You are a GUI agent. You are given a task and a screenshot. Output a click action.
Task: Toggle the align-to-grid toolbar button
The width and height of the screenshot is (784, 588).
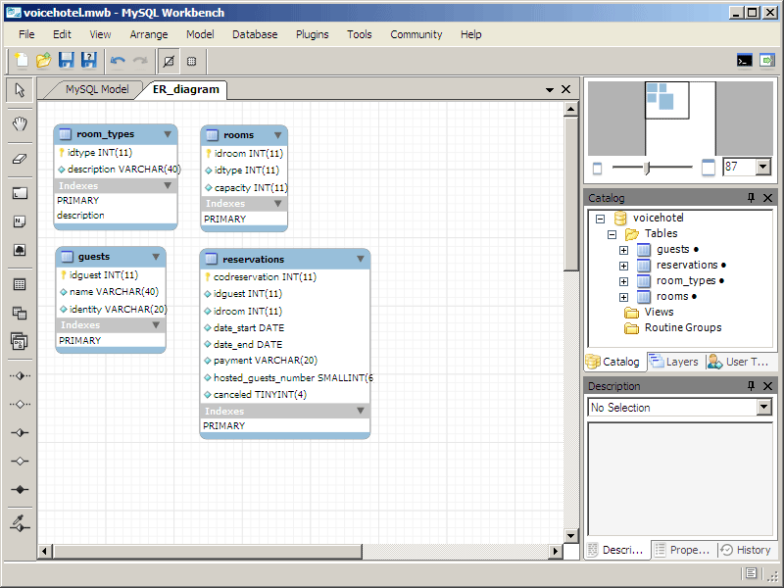(x=169, y=61)
